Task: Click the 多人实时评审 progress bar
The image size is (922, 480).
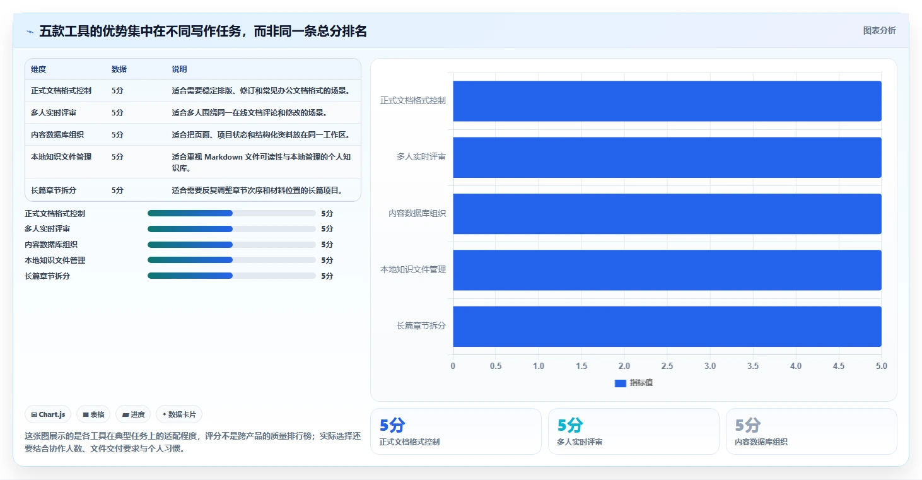Action: click(x=231, y=229)
